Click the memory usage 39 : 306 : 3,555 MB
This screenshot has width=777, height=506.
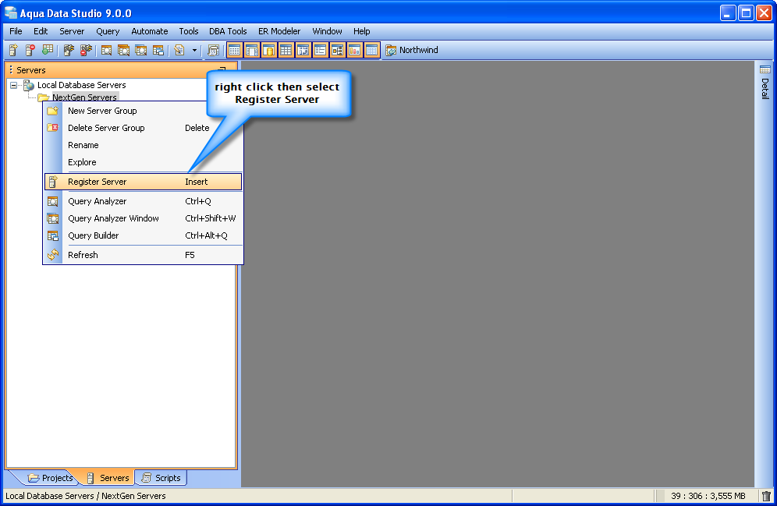pyautogui.click(x=708, y=496)
